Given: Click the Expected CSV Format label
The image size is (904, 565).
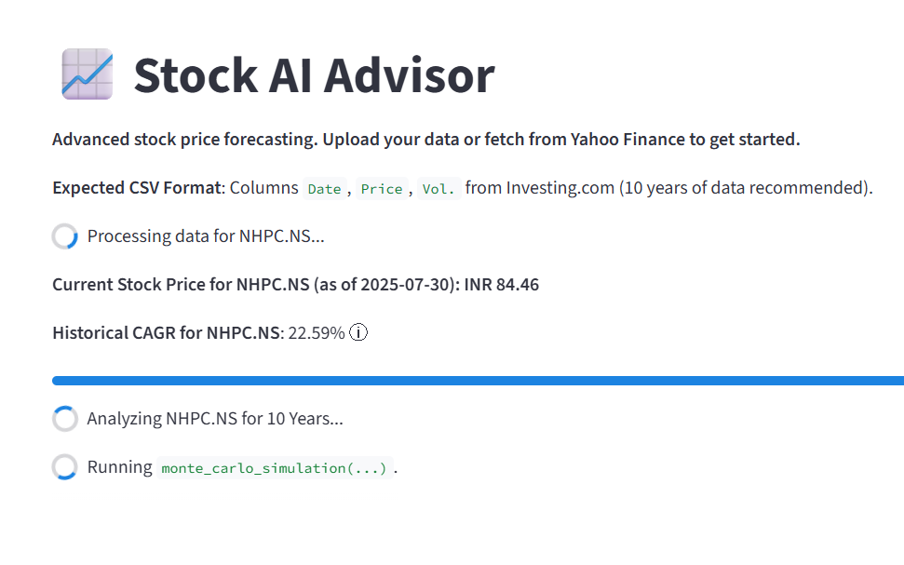Looking at the screenshot, I should click(138, 188).
